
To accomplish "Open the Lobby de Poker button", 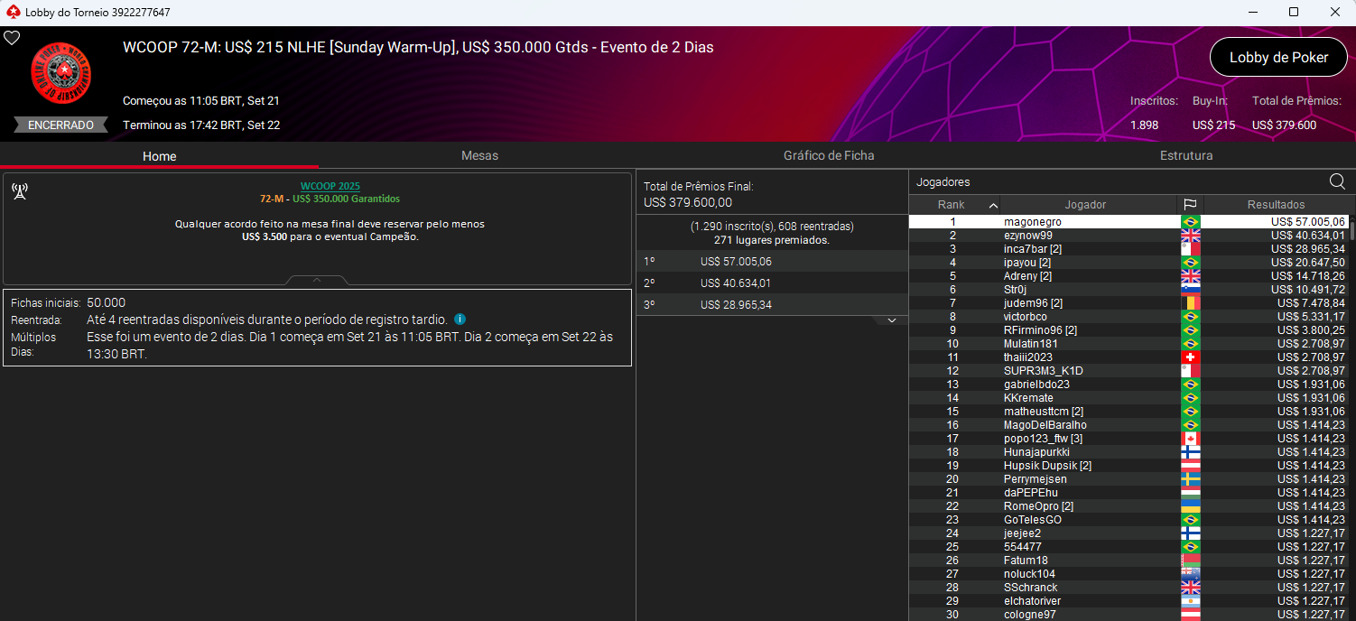I will pos(1278,57).
